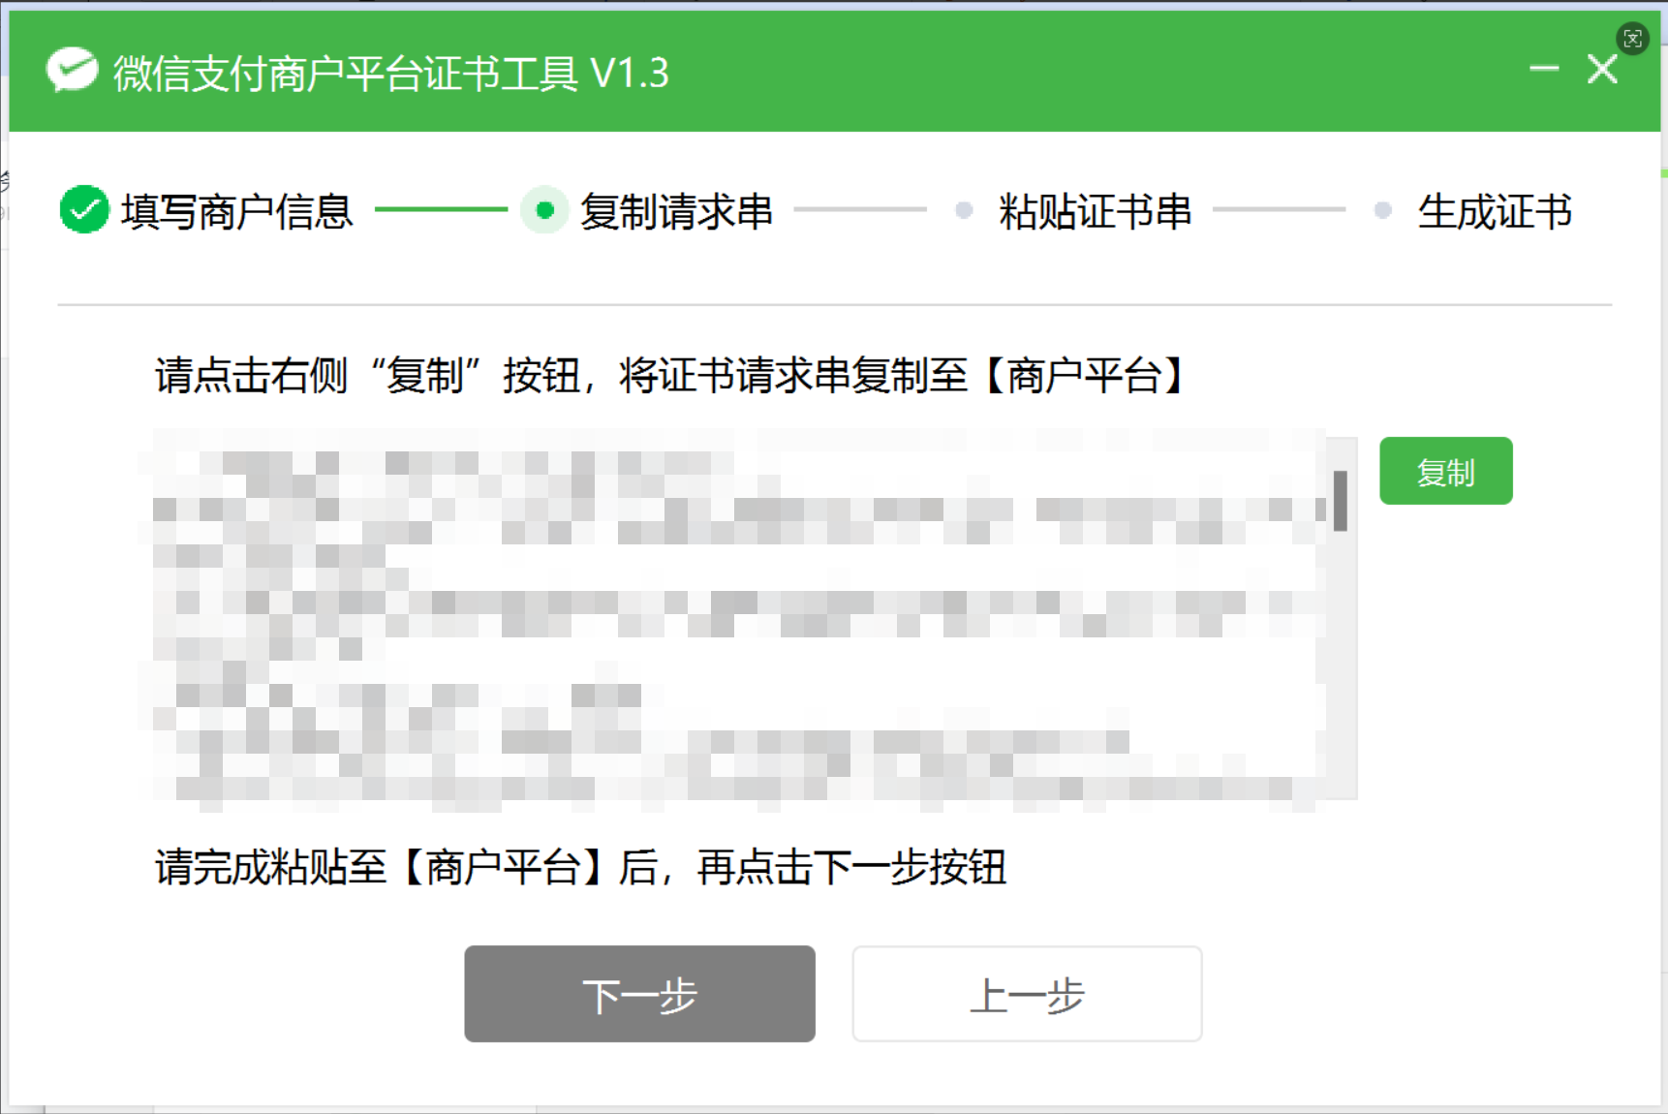Click the small round overlay icon above close
1668x1114 pixels.
pos(1632,39)
